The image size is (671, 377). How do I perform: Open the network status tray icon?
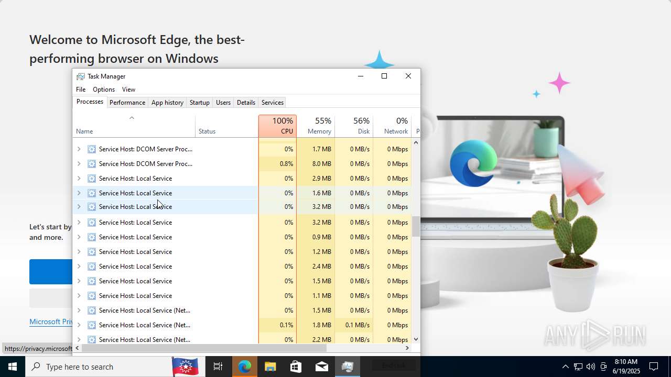[578, 367]
